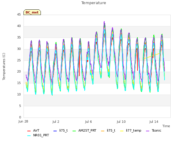188x141 pixels.
Task: Click the Jul 14 x-axis tick label
Action: click(x=154, y=122)
